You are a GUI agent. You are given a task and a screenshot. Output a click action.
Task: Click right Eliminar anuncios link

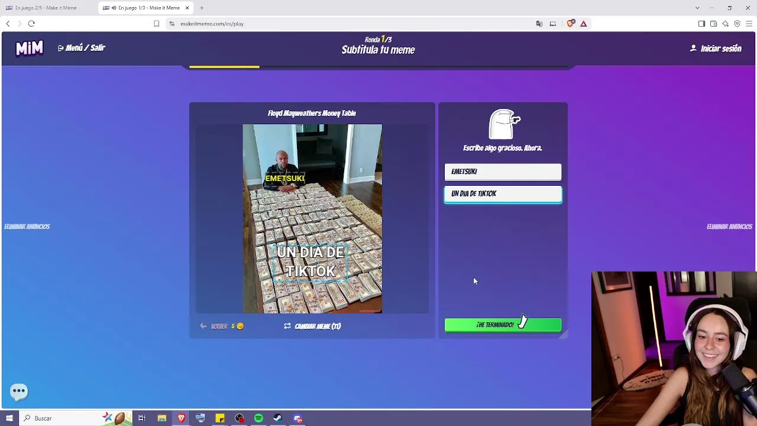[x=729, y=227]
